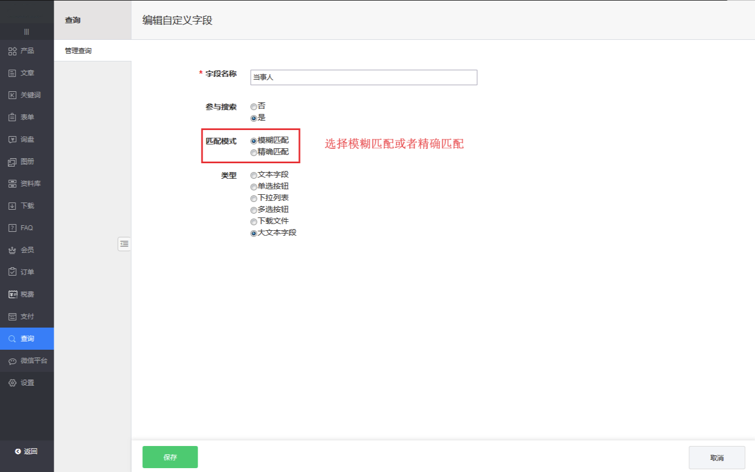This screenshot has width=755, height=472.
Task: Open the 文章 articles section
Action: coord(27,73)
